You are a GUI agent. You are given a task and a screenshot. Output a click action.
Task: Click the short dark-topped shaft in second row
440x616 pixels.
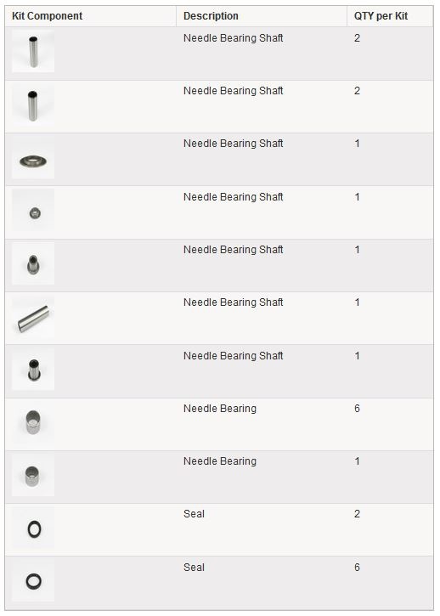(x=33, y=105)
